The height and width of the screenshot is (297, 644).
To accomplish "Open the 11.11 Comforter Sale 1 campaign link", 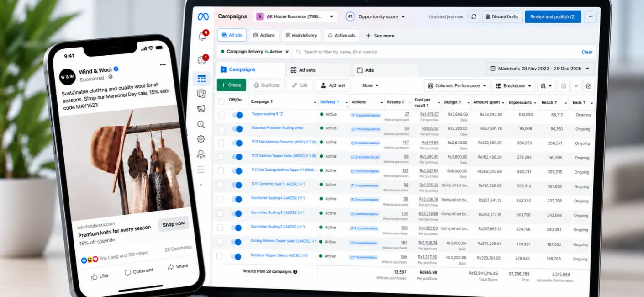I will click(x=278, y=184).
